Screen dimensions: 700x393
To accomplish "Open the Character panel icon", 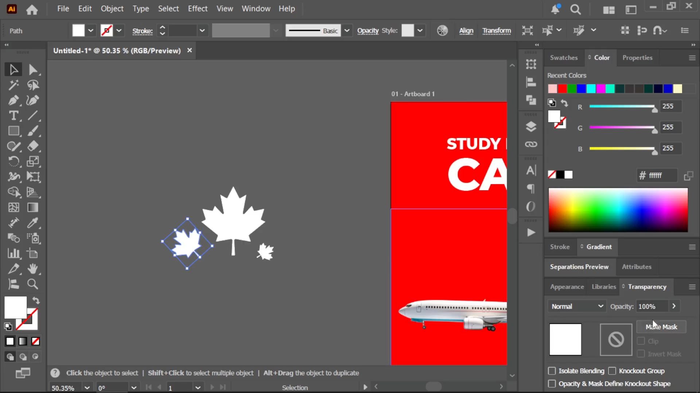I will (x=531, y=170).
